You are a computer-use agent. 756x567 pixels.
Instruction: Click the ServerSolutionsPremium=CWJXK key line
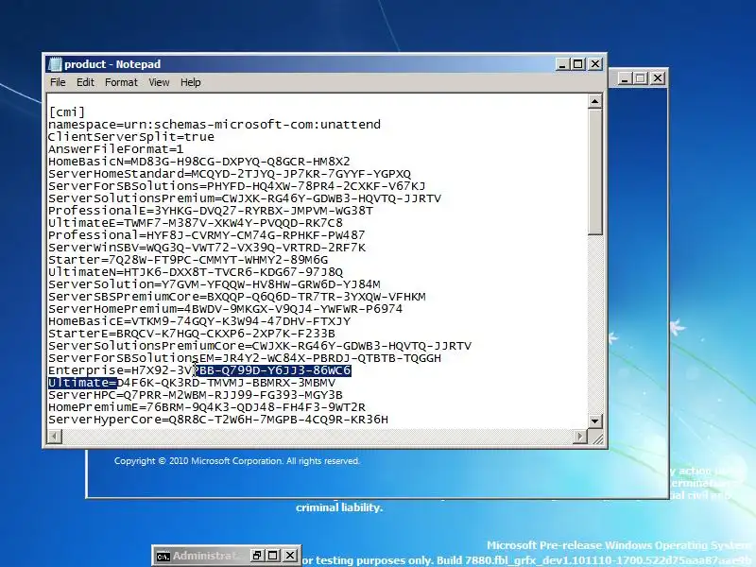click(245, 198)
